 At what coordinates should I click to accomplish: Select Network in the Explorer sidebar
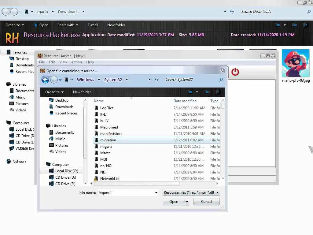click(19, 162)
